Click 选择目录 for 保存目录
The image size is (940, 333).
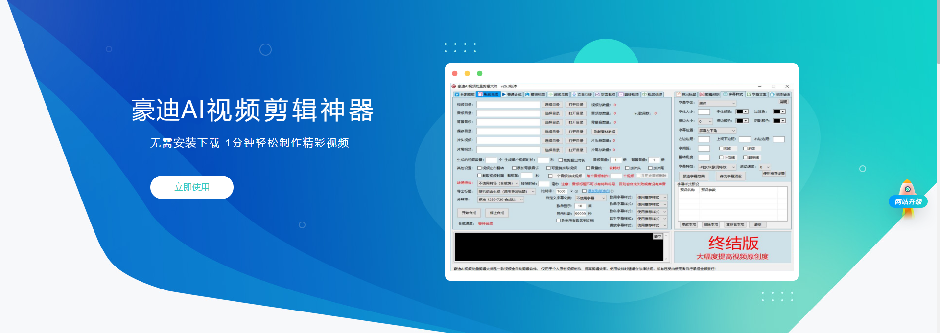[x=552, y=132]
